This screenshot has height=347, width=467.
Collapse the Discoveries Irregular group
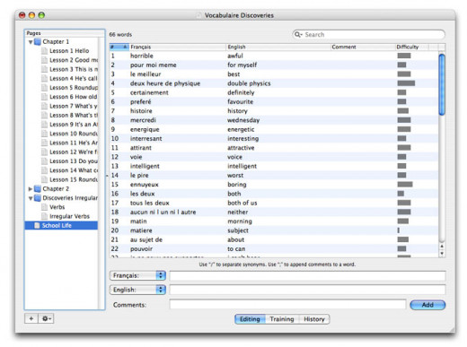[x=31, y=198]
